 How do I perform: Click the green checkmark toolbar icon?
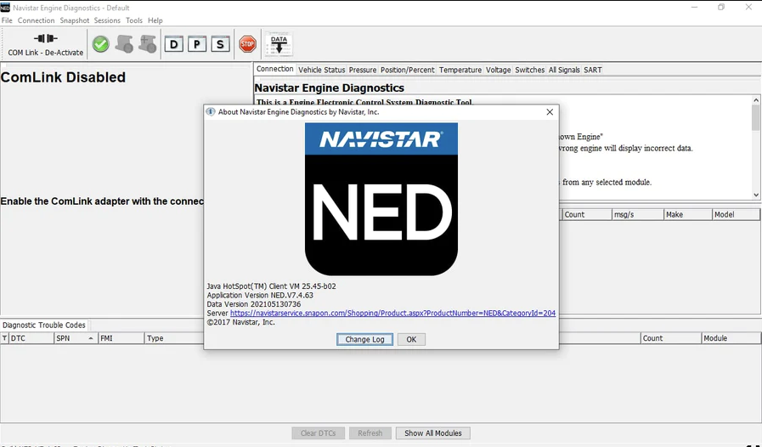[100, 44]
